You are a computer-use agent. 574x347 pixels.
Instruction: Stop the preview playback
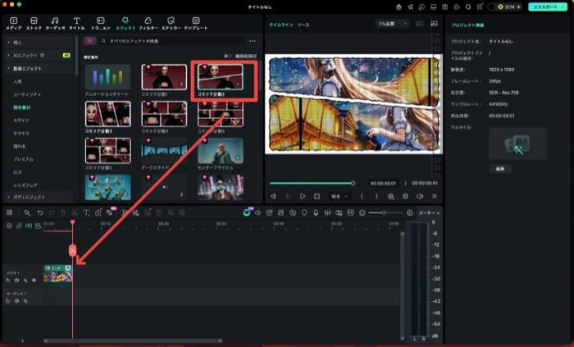point(317,196)
